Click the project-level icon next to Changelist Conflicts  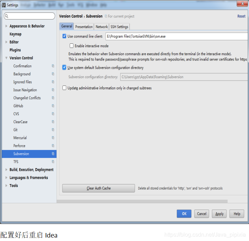pos(53,98)
